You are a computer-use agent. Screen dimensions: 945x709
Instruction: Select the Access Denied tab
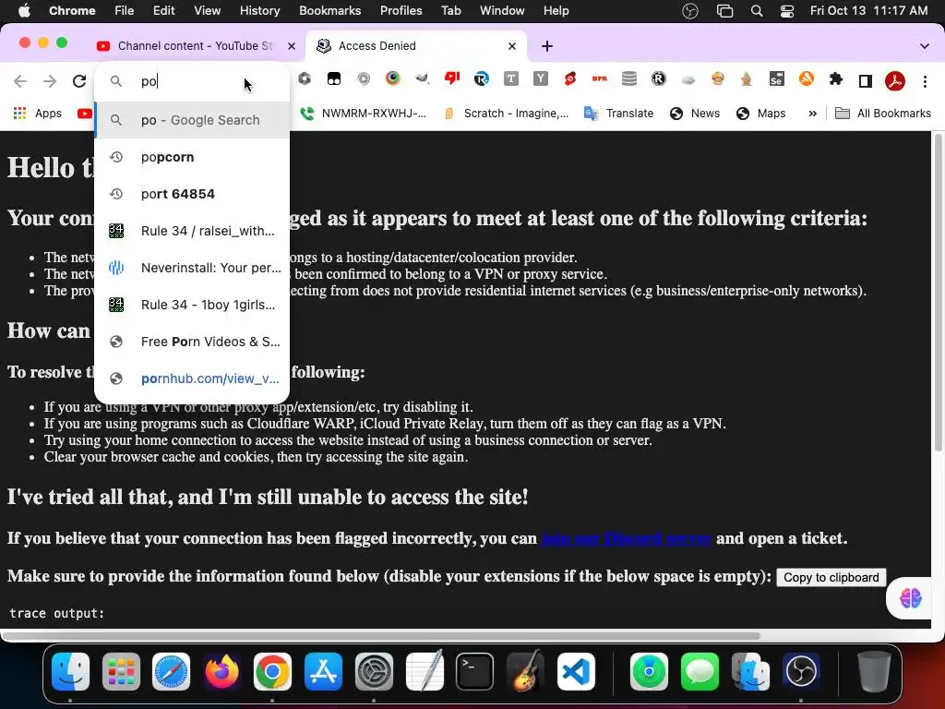tap(416, 46)
